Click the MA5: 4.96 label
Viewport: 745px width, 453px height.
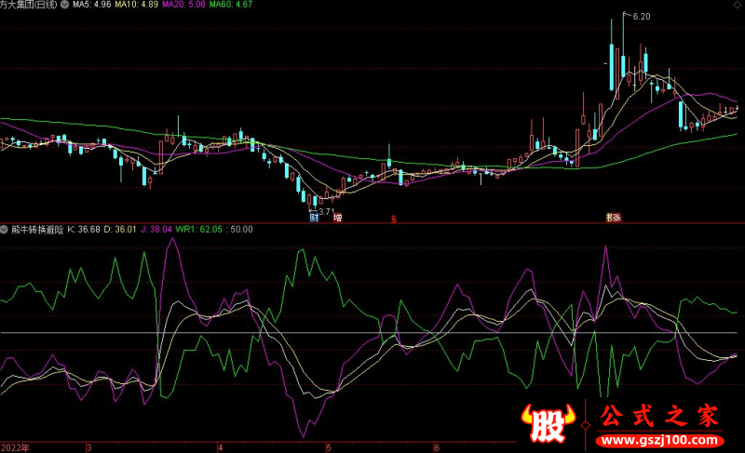click(91, 5)
